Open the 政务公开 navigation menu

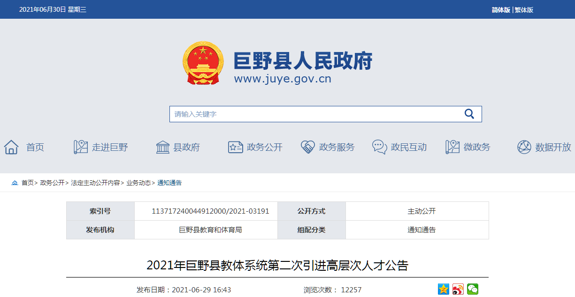click(x=264, y=147)
